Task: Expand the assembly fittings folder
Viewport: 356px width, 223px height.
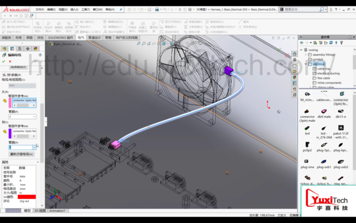Action: pyautogui.click(x=306, y=54)
